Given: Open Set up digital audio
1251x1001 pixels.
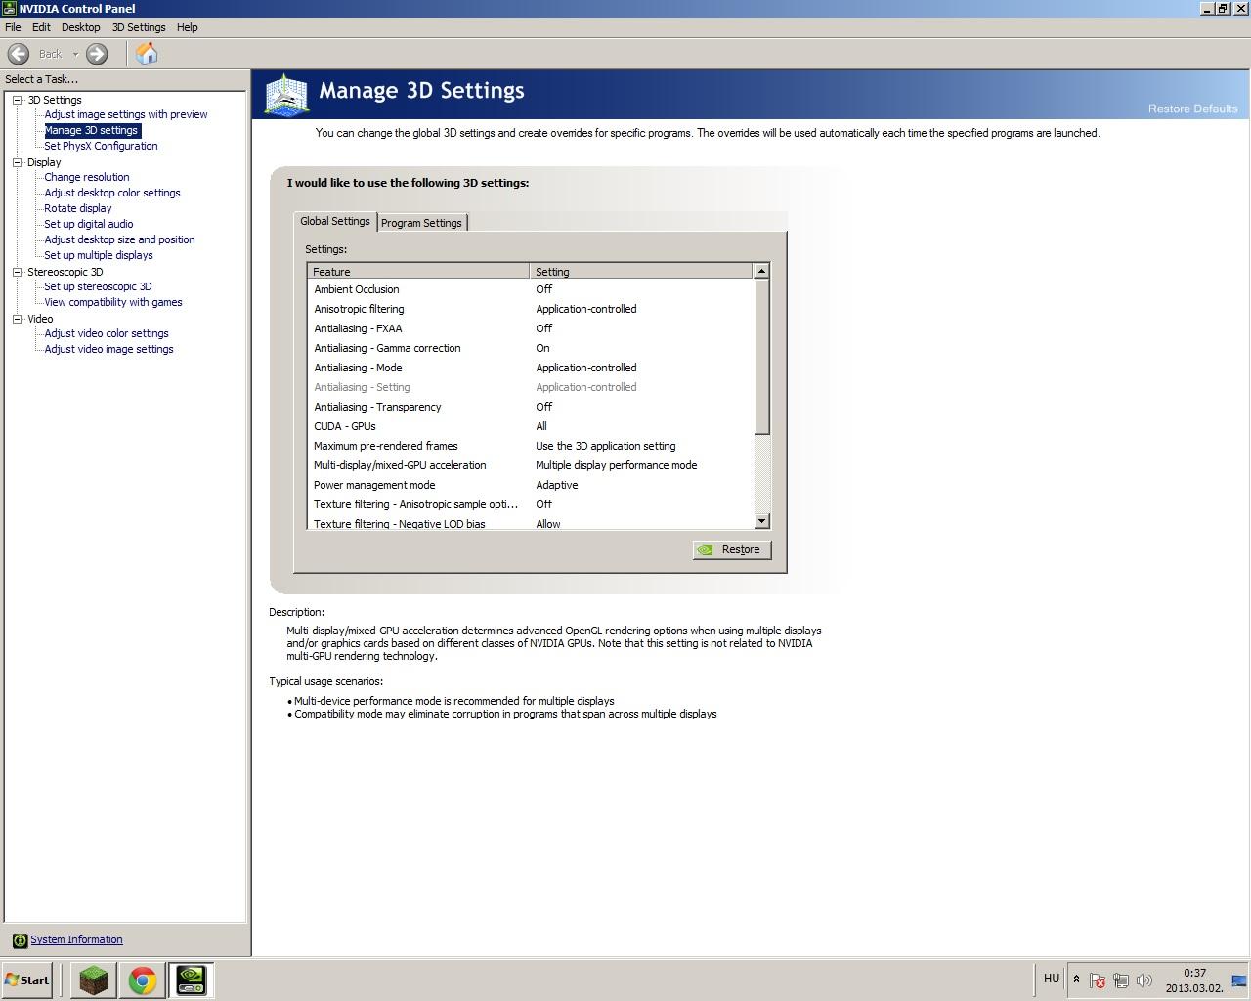Looking at the screenshot, I should (89, 224).
